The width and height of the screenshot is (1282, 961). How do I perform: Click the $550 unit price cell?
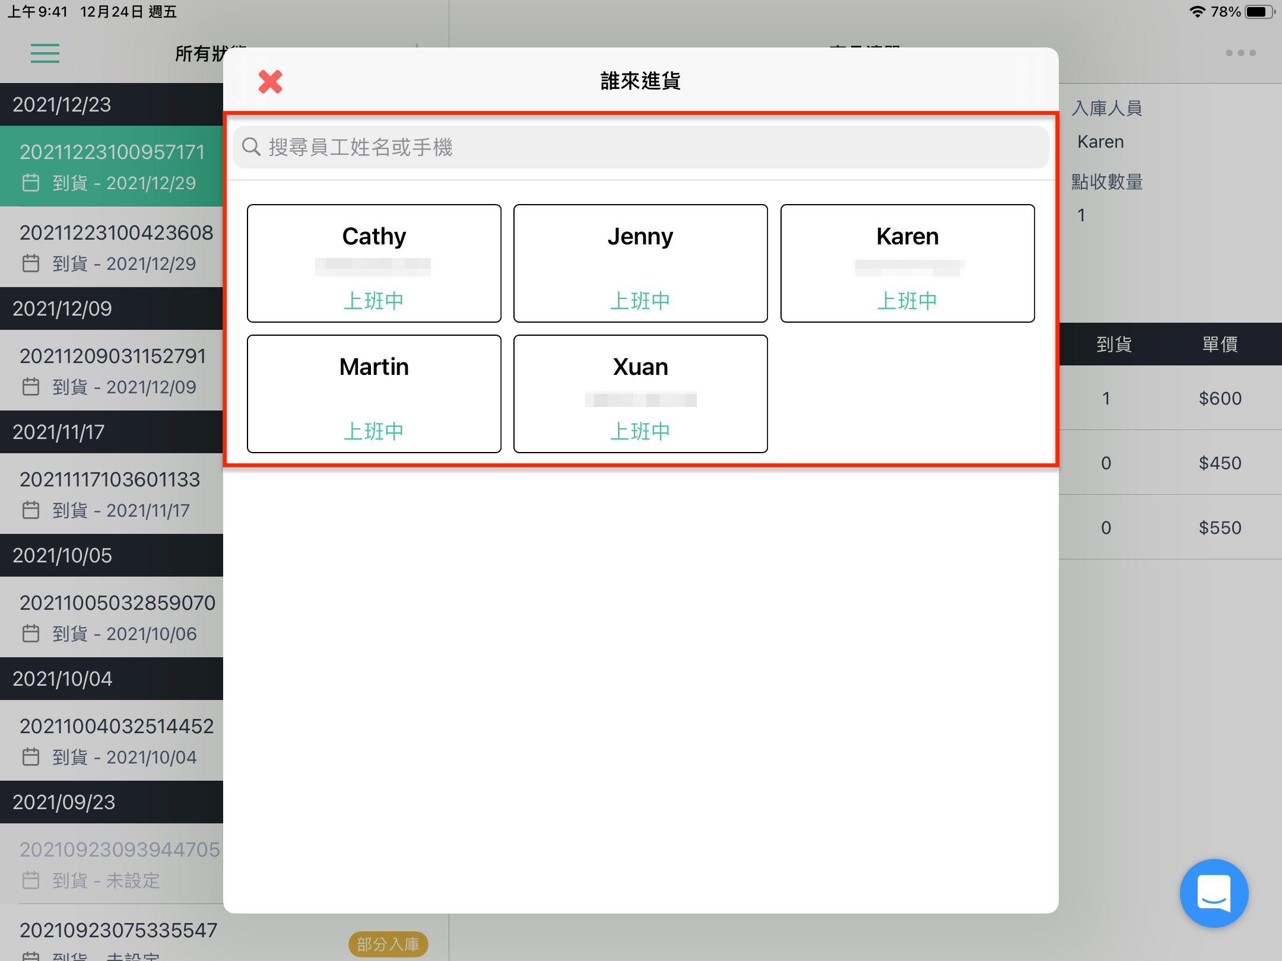(1220, 527)
